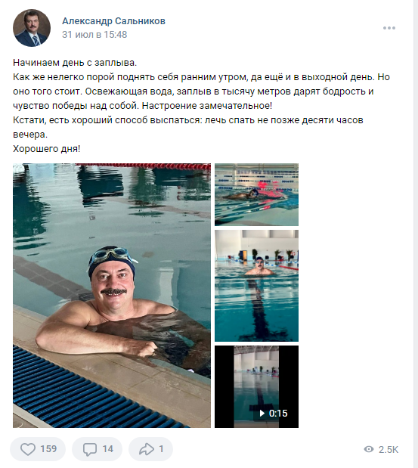Open Александр Сальников author name link
The image size is (418, 468).
click(113, 21)
